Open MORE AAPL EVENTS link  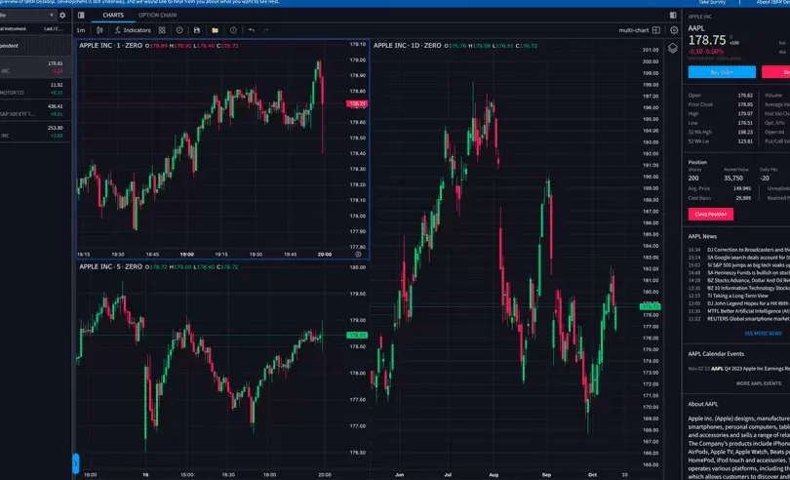(758, 383)
